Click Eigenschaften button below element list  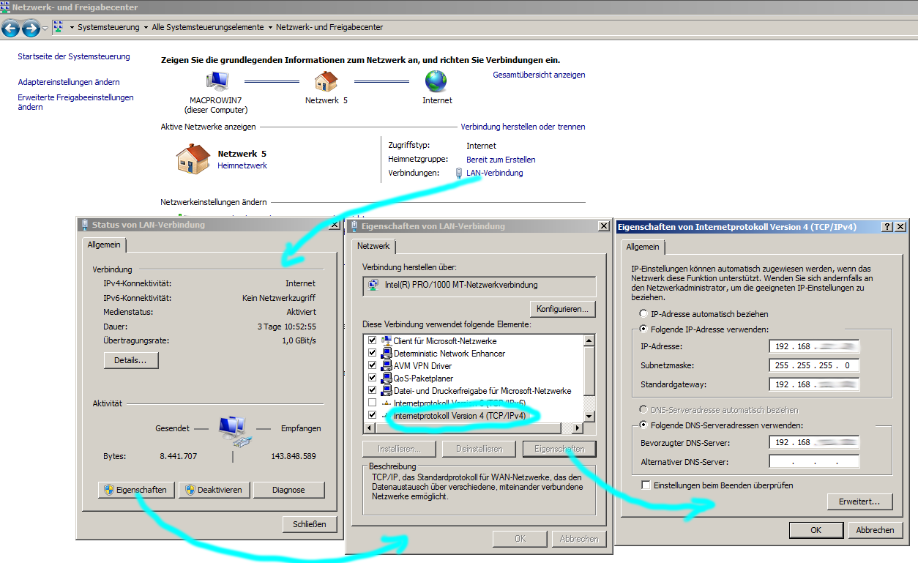tap(559, 448)
